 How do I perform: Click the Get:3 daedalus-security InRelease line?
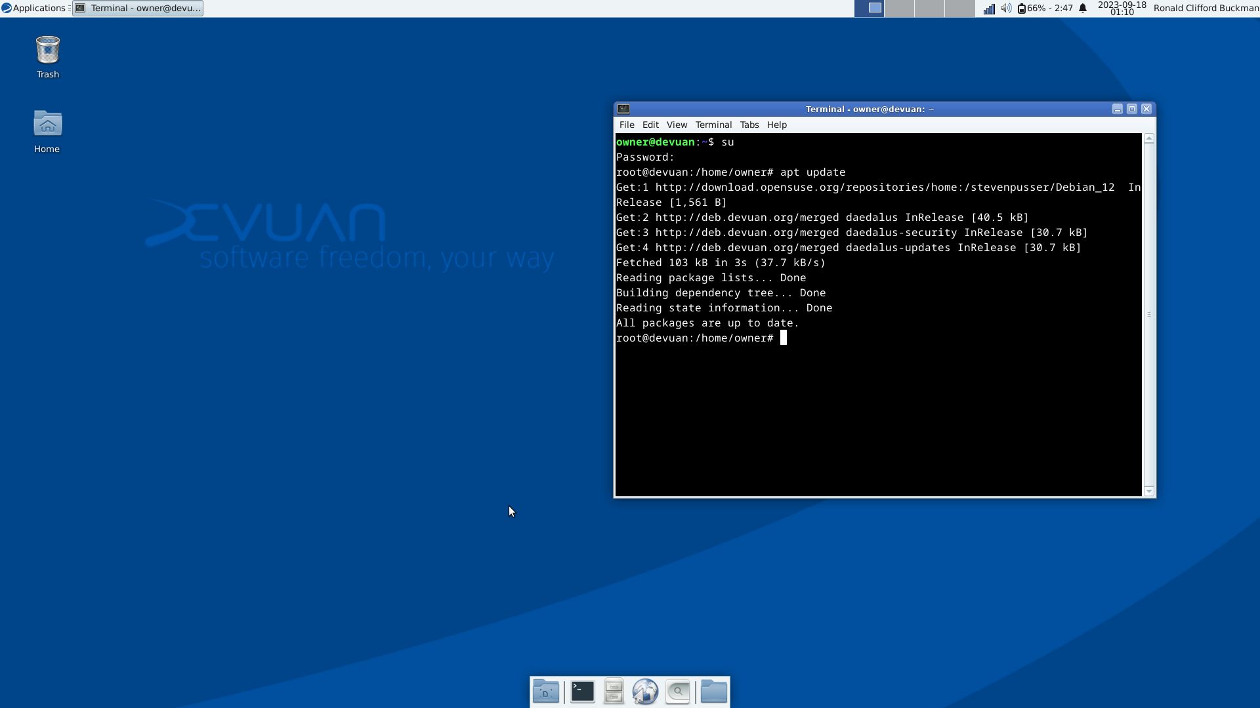[852, 233]
